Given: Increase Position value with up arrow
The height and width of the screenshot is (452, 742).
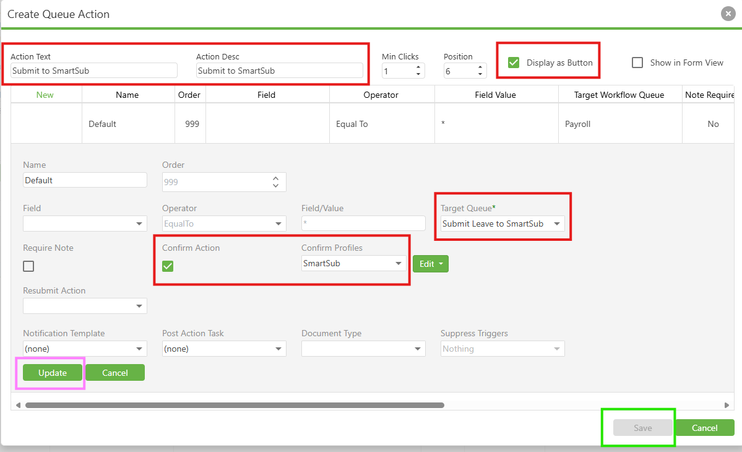Looking at the screenshot, I should click(x=480, y=67).
